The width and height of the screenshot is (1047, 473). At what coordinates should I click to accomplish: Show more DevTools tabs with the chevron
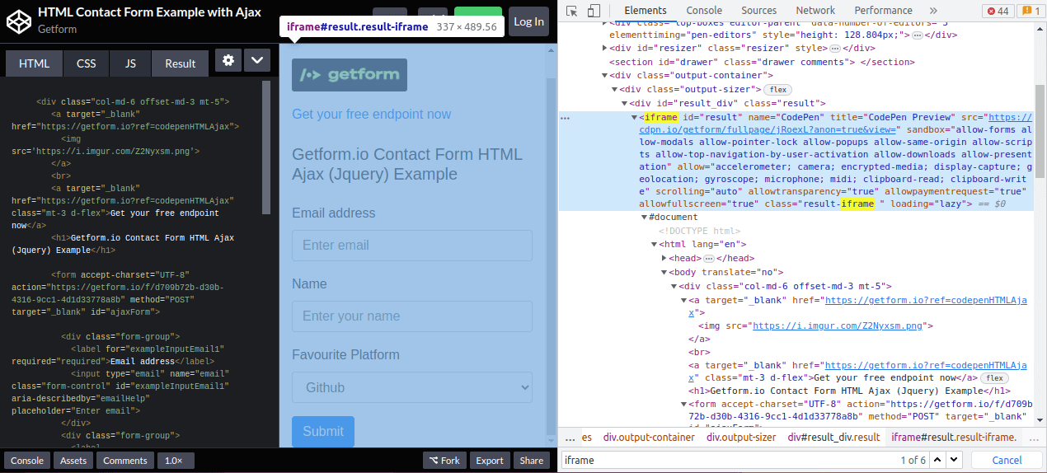coord(933,11)
